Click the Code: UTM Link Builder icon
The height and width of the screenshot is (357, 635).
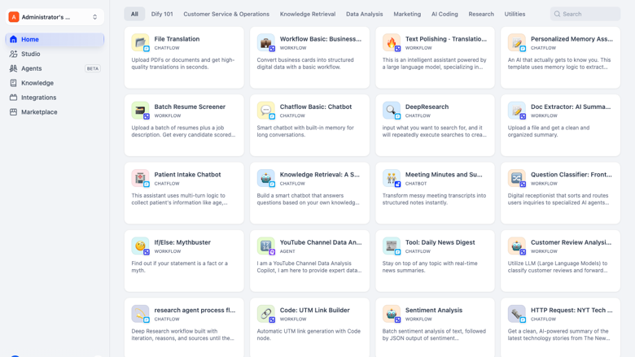coord(265,314)
